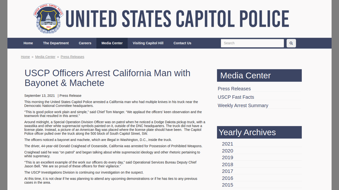Follow the Home breadcrumb link
Screen dimensions: 339x190
(25, 57)
